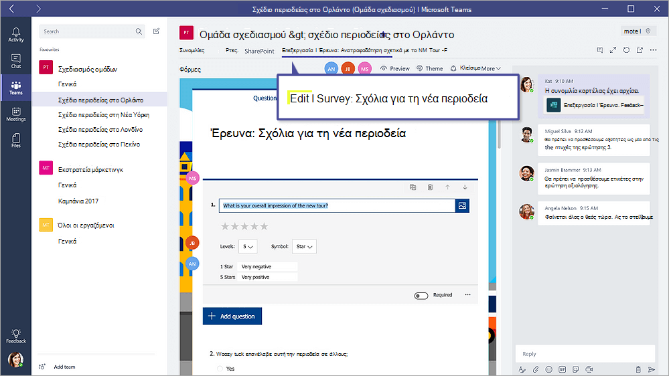
Task: Open the Feedback option in sidebar
Action: click(x=16, y=336)
